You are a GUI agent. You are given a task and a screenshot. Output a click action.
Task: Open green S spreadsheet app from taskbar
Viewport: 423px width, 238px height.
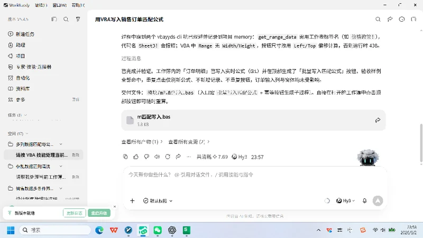coord(187,230)
